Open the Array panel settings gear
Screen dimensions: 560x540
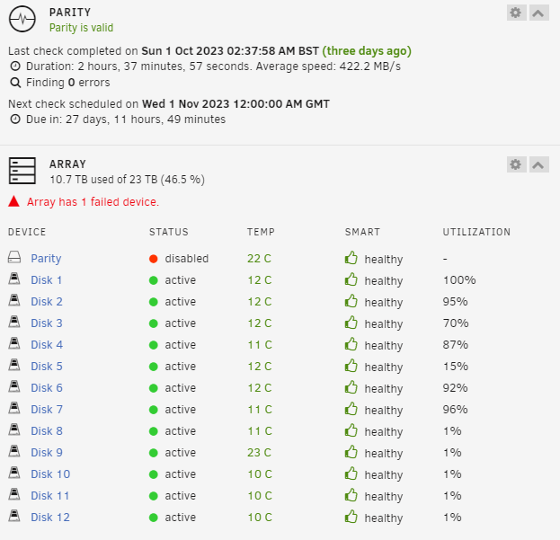516,164
